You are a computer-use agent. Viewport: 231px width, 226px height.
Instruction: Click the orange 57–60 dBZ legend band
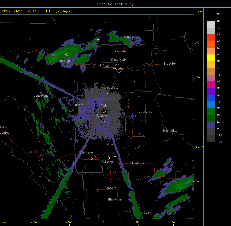click(211, 45)
